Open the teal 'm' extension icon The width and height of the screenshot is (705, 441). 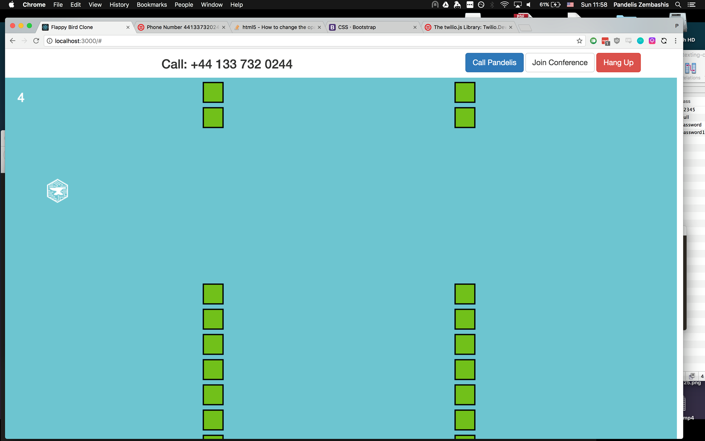click(x=640, y=41)
